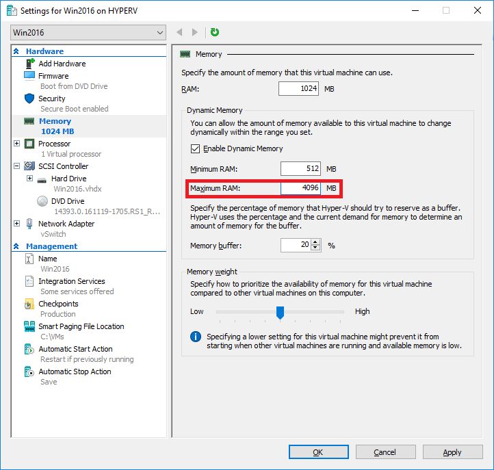Click the Memory buffer value field
The image size is (494, 470).
point(296,245)
